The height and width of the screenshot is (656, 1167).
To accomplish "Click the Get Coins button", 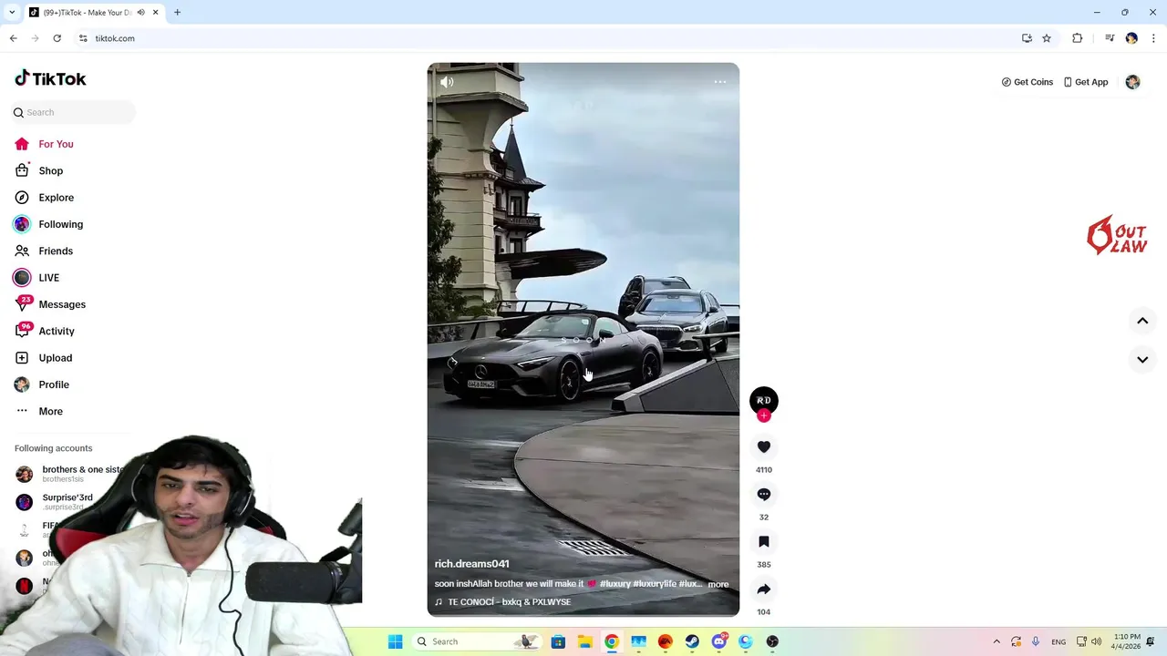I will coord(1027,82).
